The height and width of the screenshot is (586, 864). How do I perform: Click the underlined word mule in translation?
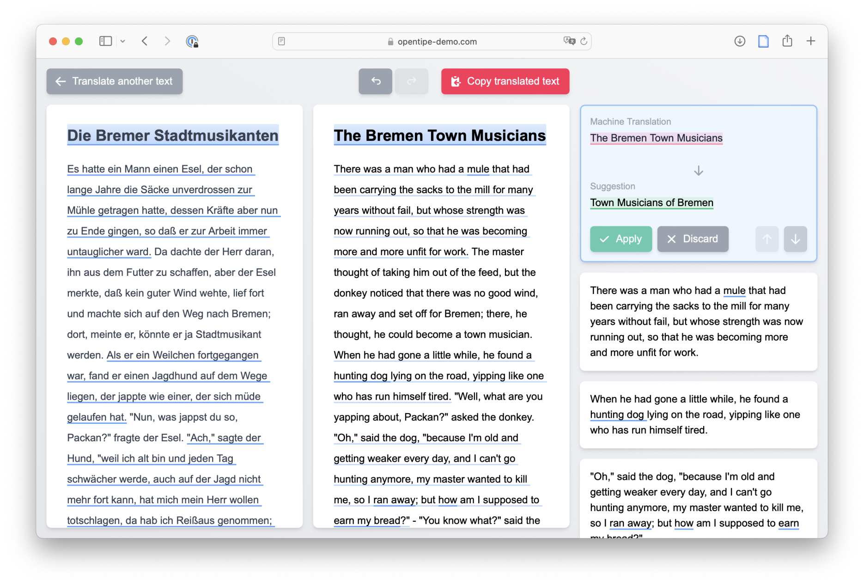point(478,169)
